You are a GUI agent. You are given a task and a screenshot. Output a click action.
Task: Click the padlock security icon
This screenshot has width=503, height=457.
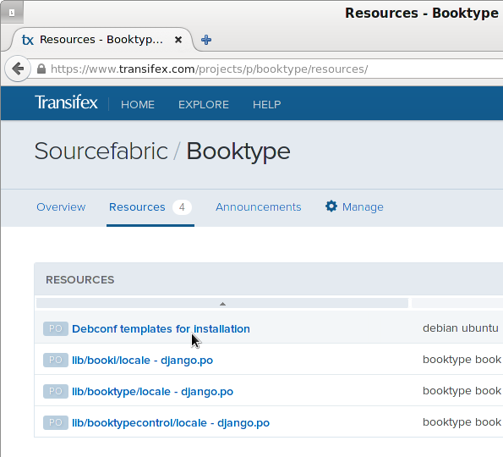41,69
